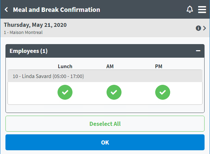Open notifications bell
The image size is (210, 154).
(190, 9)
